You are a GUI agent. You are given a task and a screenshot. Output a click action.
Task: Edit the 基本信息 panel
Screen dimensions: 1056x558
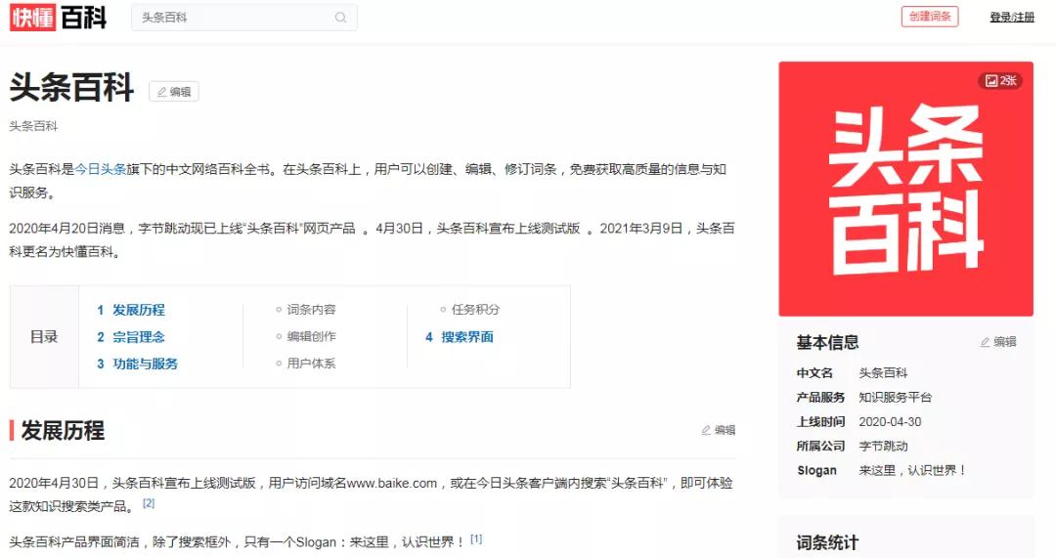coord(998,342)
